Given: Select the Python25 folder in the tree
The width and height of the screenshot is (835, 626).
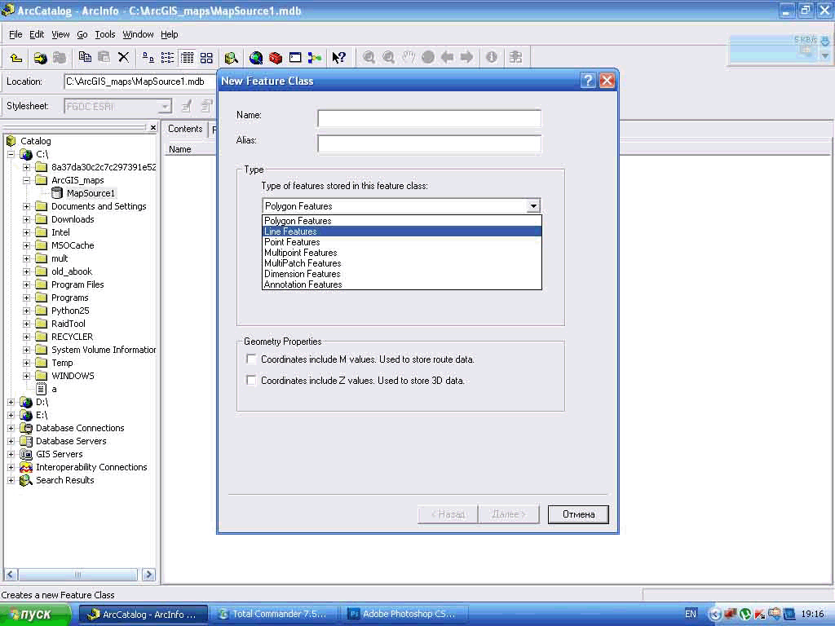Looking at the screenshot, I should (70, 311).
